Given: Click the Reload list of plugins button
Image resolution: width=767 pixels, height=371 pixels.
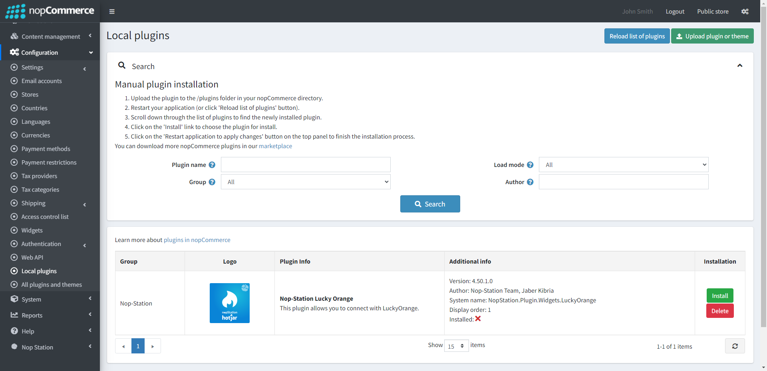Looking at the screenshot, I should pyautogui.click(x=637, y=36).
